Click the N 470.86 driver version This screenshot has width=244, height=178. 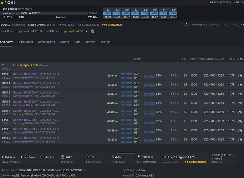pyautogui.click(x=217, y=158)
